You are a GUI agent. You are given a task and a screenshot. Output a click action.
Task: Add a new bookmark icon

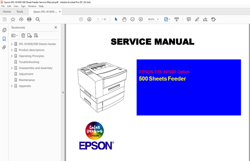pos(29,35)
